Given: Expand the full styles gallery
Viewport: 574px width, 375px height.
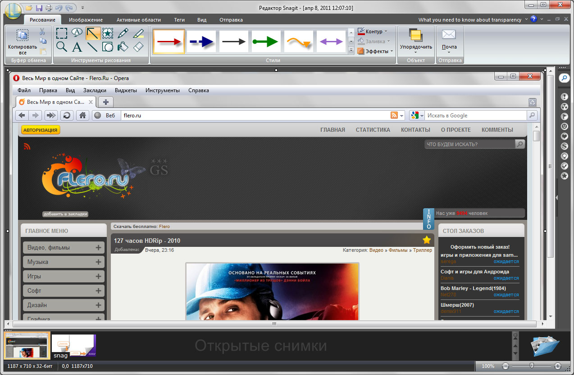Looking at the screenshot, I should pyautogui.click(x=351, y=50).
